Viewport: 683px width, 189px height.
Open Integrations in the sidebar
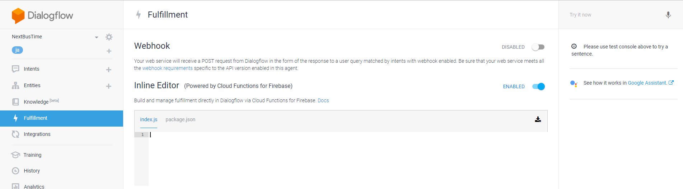[37, 134]
